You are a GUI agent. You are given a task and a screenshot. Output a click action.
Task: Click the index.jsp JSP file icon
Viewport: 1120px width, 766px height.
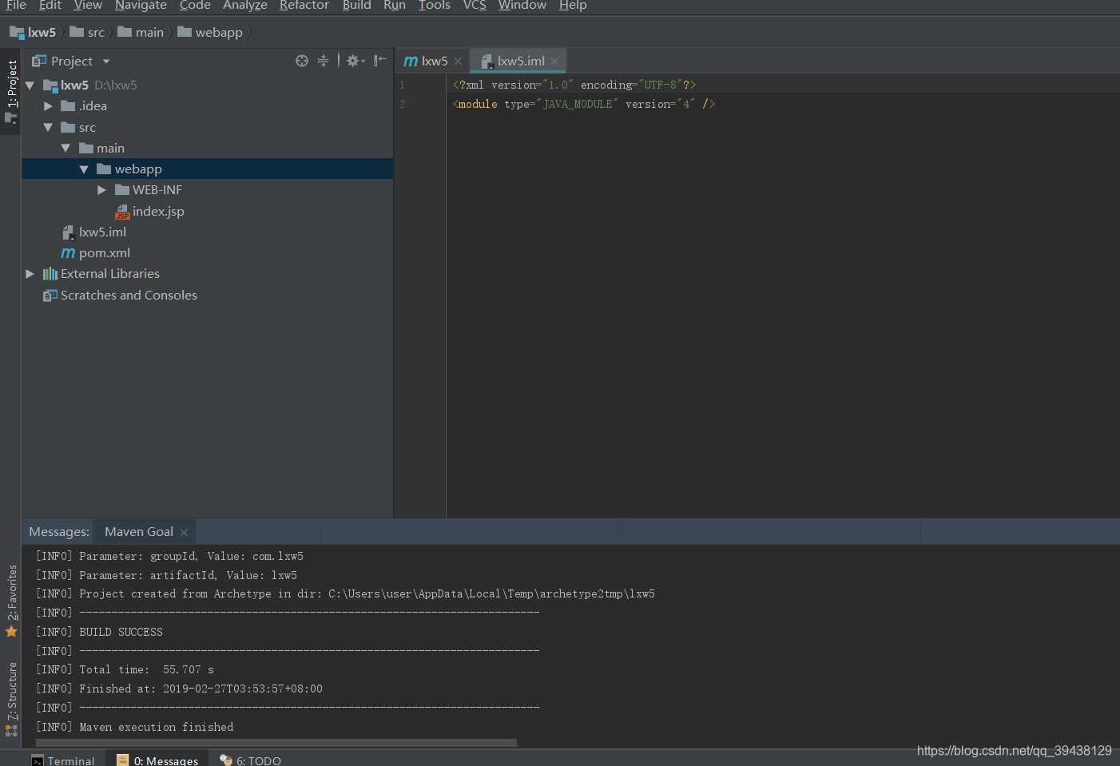point(121,211)
